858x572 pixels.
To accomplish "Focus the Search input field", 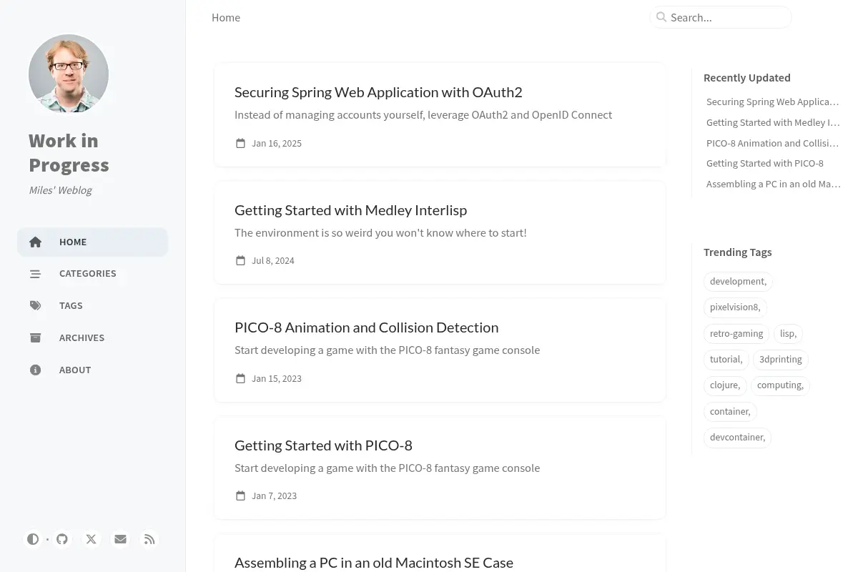I will pos(721,17).
